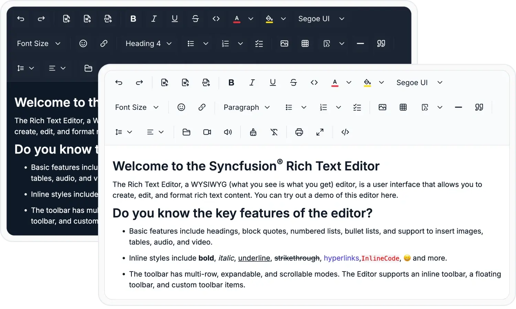Click numbered list icon in light editor
Image resolution: width=516 pixels, height=309 pixels.
323,107
